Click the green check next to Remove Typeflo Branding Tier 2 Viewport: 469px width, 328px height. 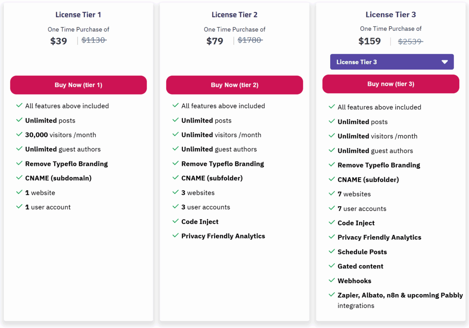click(175, 164)
